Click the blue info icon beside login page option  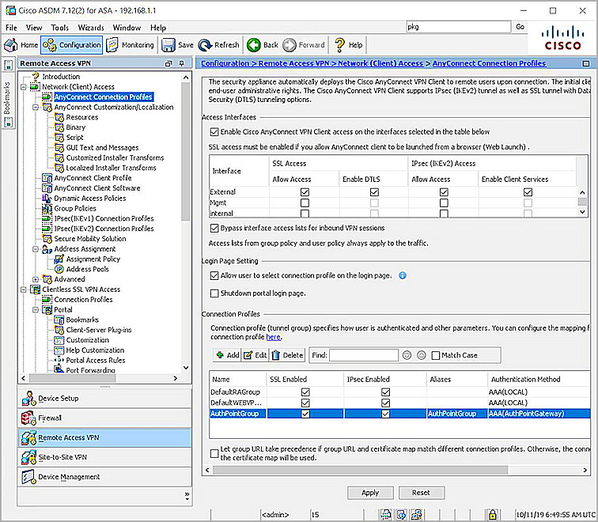point(403,276)
